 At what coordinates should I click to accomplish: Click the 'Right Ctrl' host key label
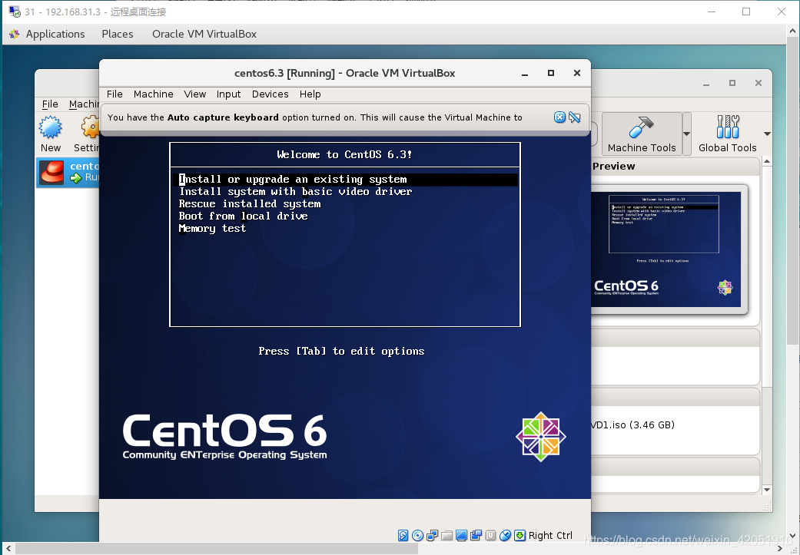[550, 535]
